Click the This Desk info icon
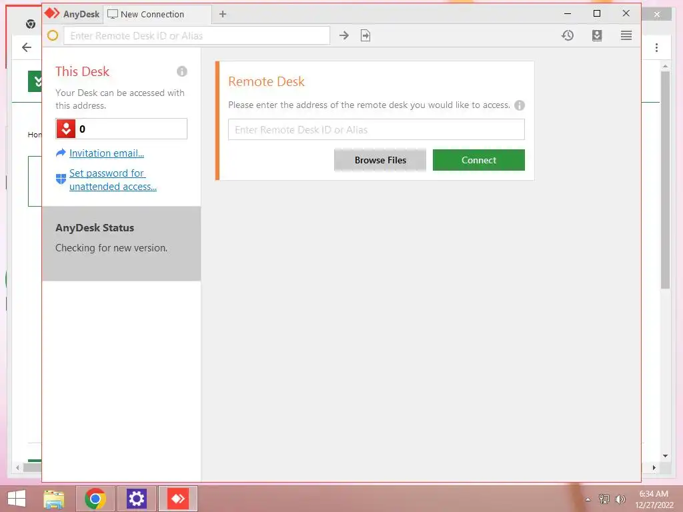This screenshot has height=512, width=683. pos(182,71)
